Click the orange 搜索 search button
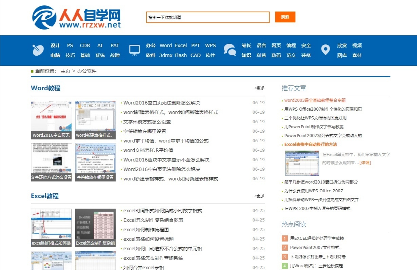The image size is (417, 270). 285,17
